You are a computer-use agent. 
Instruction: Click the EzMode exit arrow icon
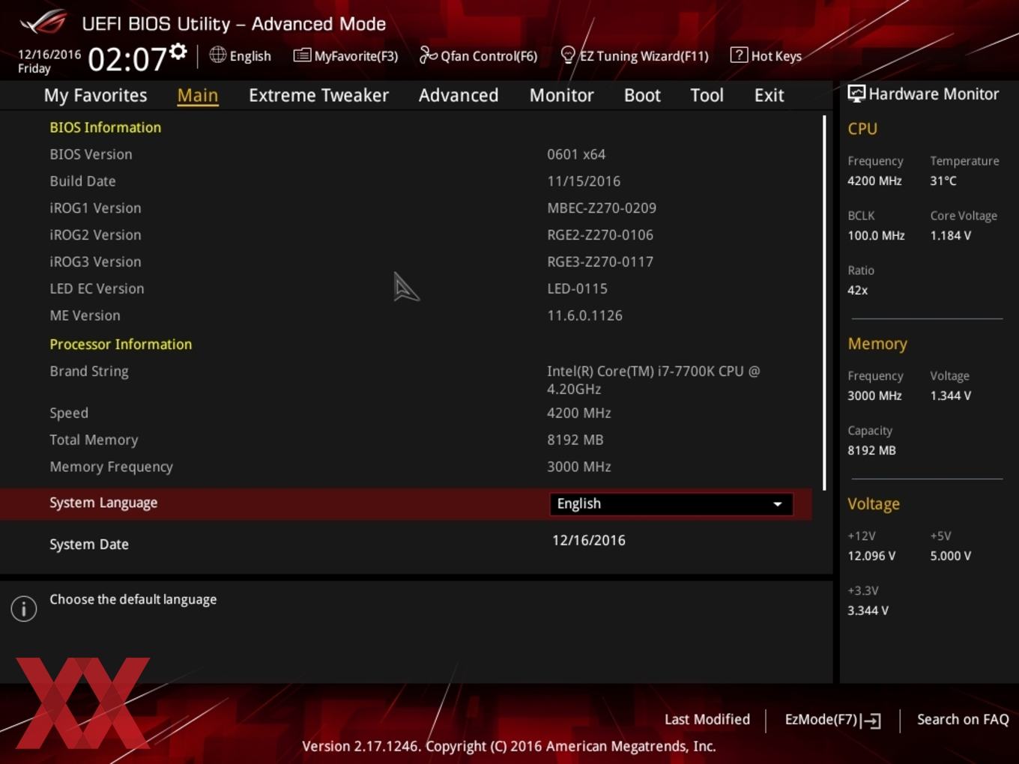pyautogui.click(x=871, y=721)
